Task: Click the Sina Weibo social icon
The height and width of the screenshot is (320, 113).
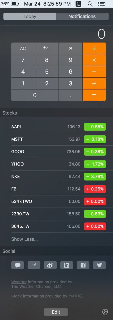Action: tap(50, 265)
